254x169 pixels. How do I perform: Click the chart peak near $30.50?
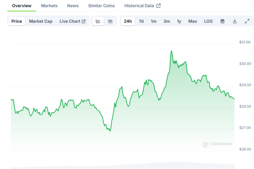(x=171, y=51)
